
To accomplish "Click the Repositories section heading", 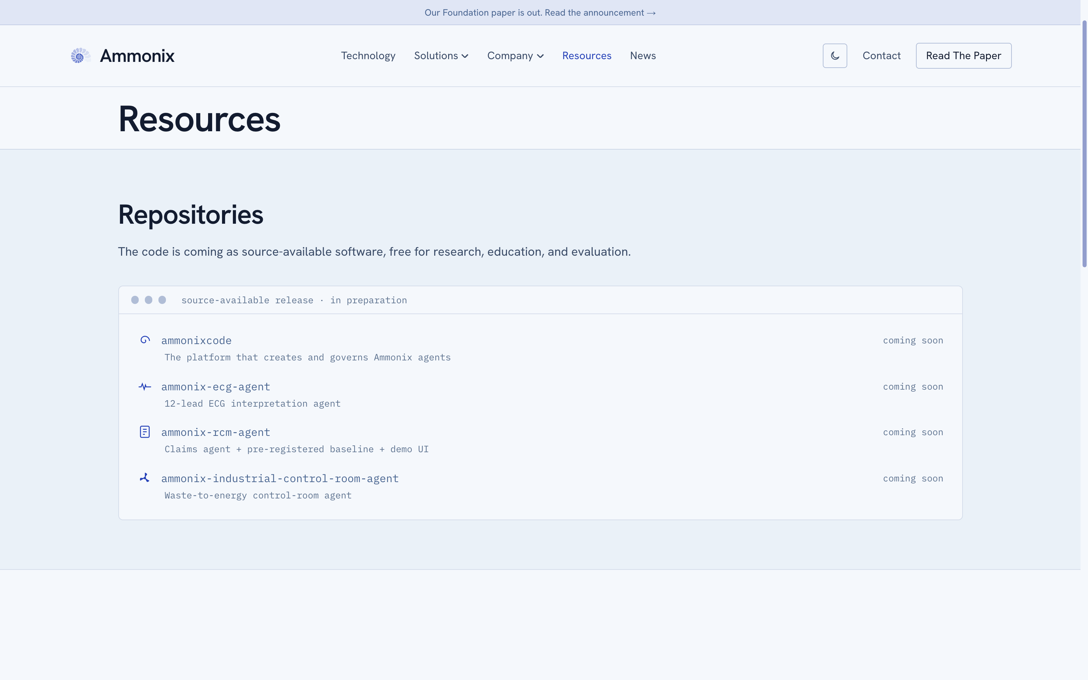I will [x=191, y=215].
